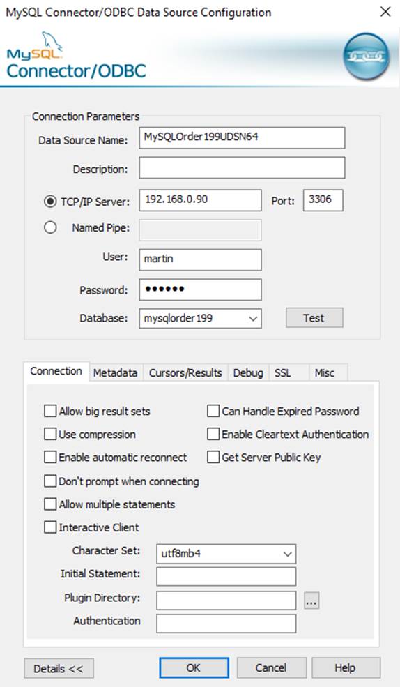Select the Named Pipe radio button
Image resolution: width=400 pixels, height=687 pixels.
click(x=50, y=227)
